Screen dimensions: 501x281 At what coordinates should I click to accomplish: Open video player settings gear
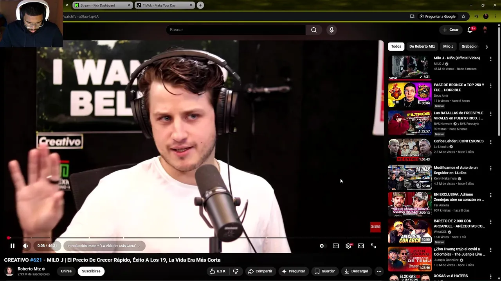(x=348, y=246)
